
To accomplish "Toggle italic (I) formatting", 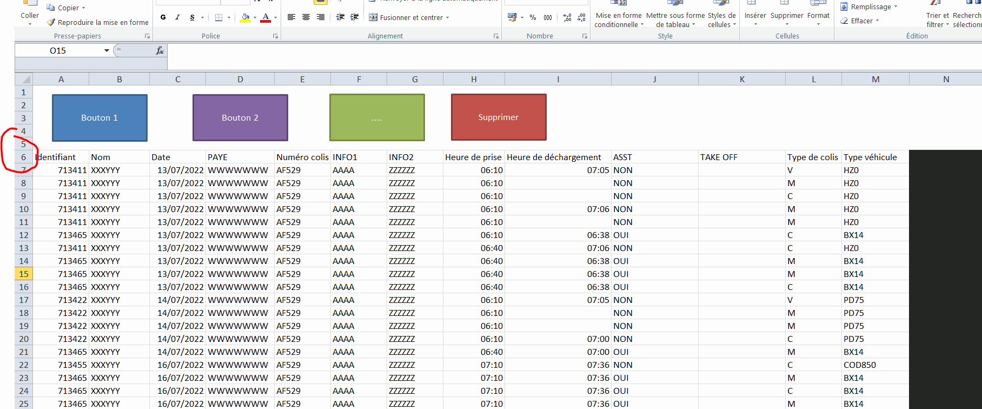I will (177, 17).
